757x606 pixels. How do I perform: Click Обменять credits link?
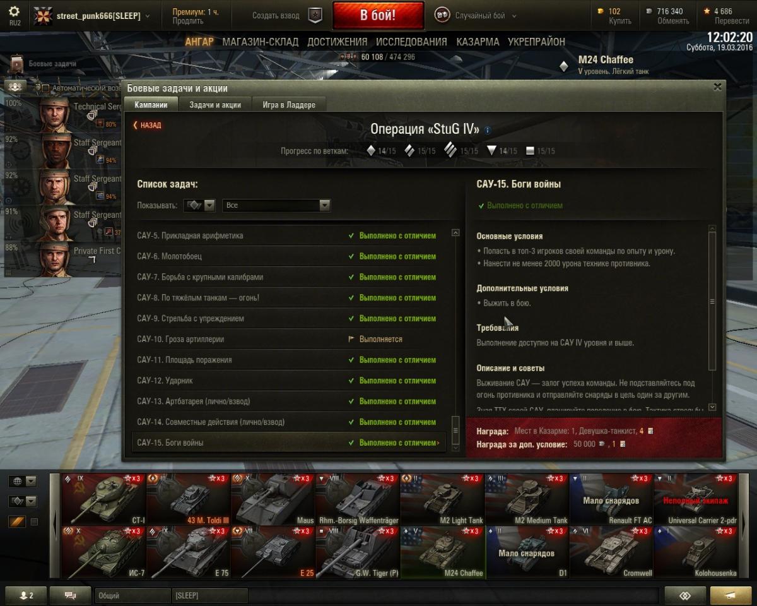pos(673,21)
